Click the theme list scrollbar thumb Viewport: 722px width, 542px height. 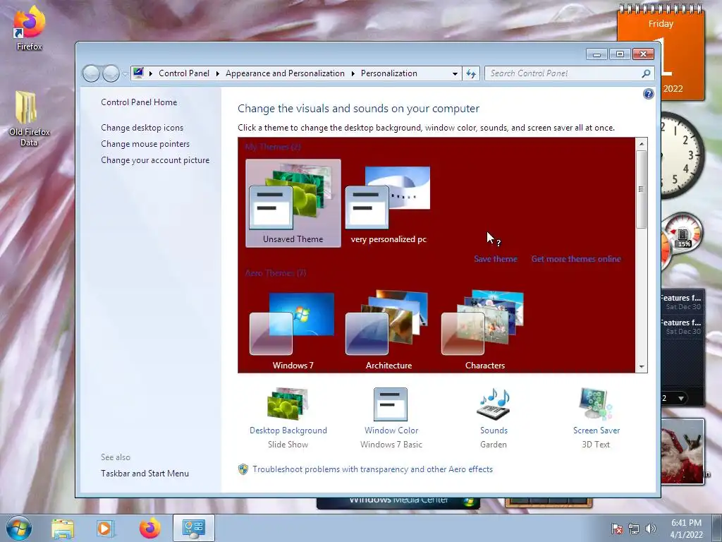coord(641,189)
